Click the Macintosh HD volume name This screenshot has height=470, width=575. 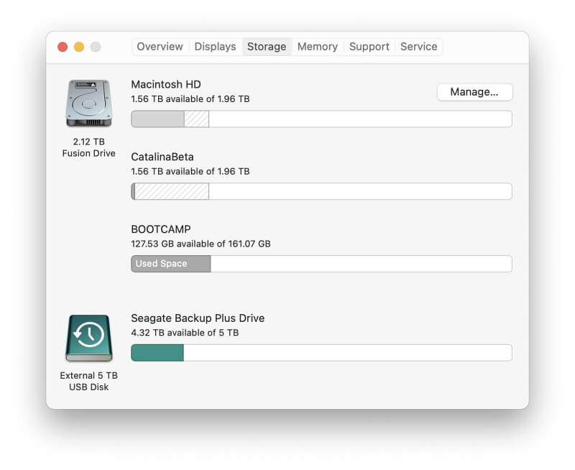(166, 84)
